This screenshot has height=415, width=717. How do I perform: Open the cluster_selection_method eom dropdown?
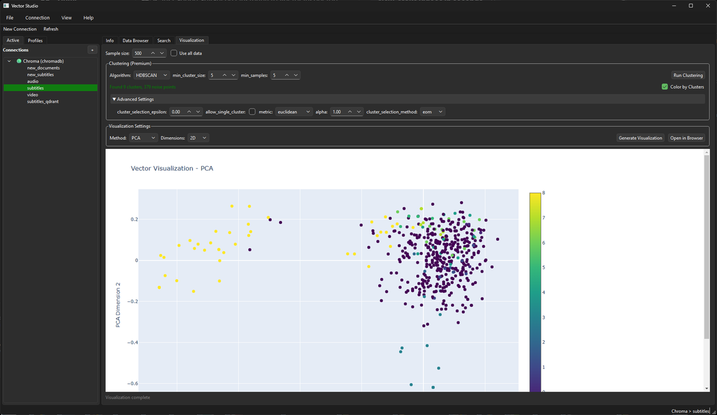tap(432, 112)
